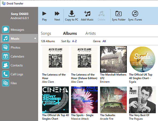
Task: Open the Sort By A-Z dropdown
Action: point(74,41)
